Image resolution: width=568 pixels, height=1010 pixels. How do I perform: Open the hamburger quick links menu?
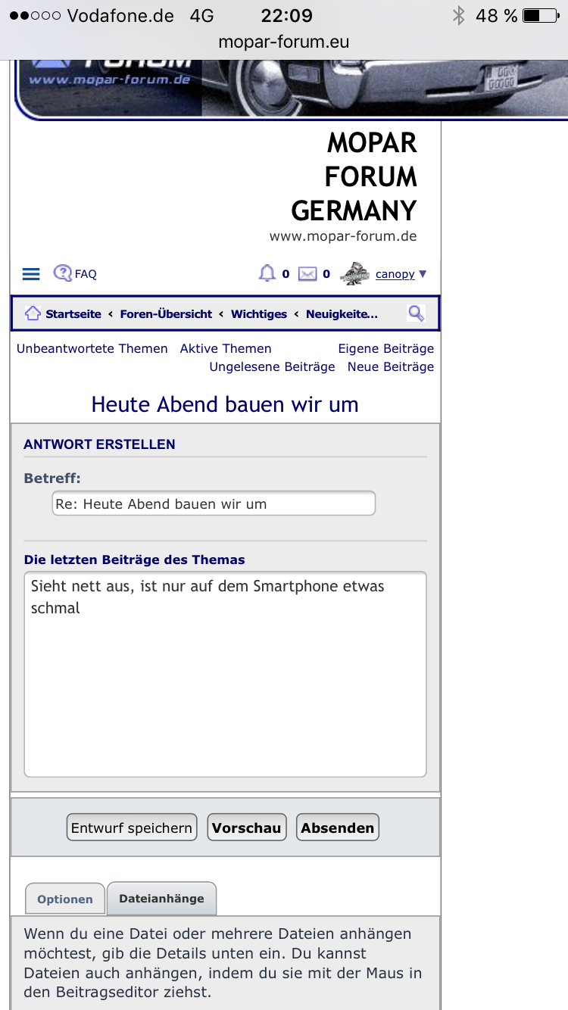tap(31, 274)
